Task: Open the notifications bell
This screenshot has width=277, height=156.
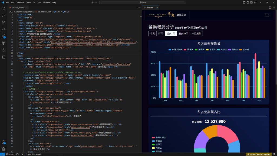Action: pyautogui.click(x=274, y=154)
